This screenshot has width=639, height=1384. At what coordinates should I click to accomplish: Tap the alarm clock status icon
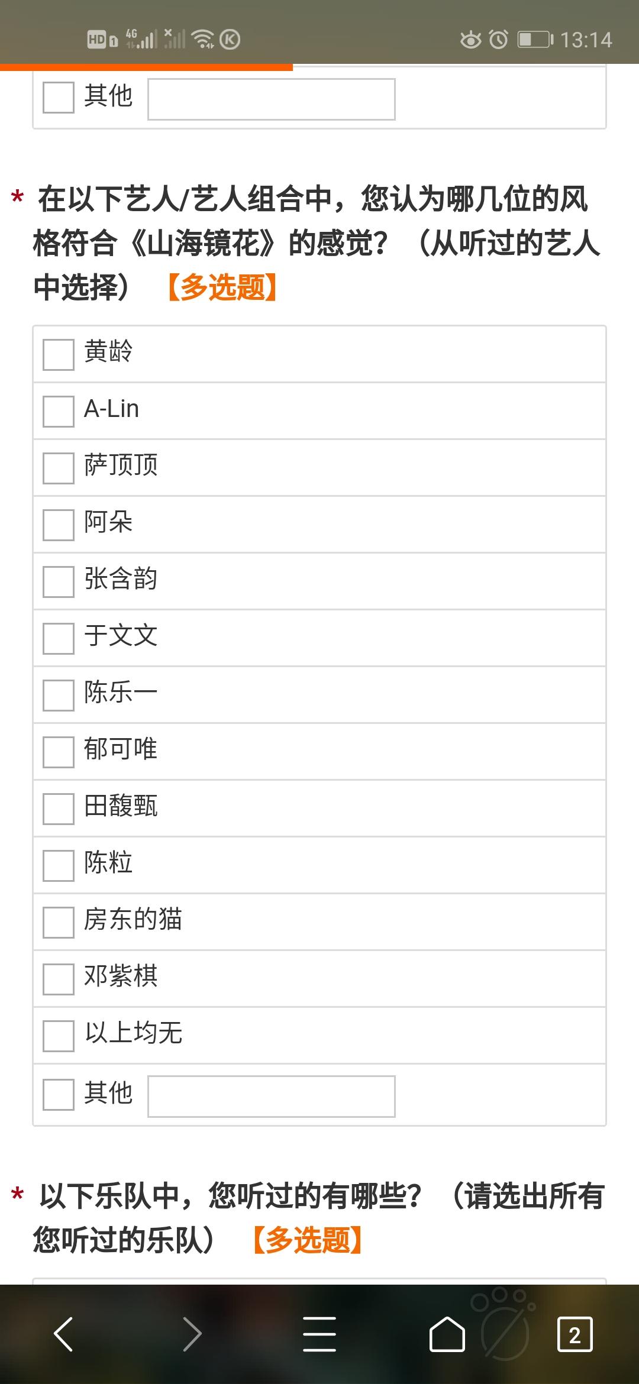point(499,40)
